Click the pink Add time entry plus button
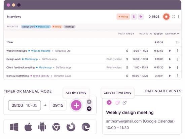Screen dimensions: 185x139 76,105
